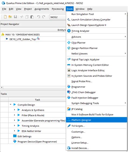Expand the Analysis & Synthesis task
Viewport: 128px width, 152px height.
15,110
